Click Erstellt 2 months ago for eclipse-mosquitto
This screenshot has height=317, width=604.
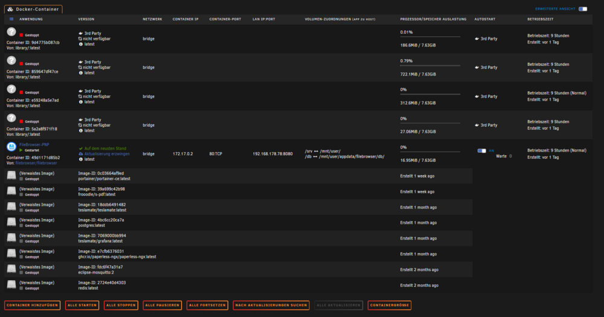(419, 270)
